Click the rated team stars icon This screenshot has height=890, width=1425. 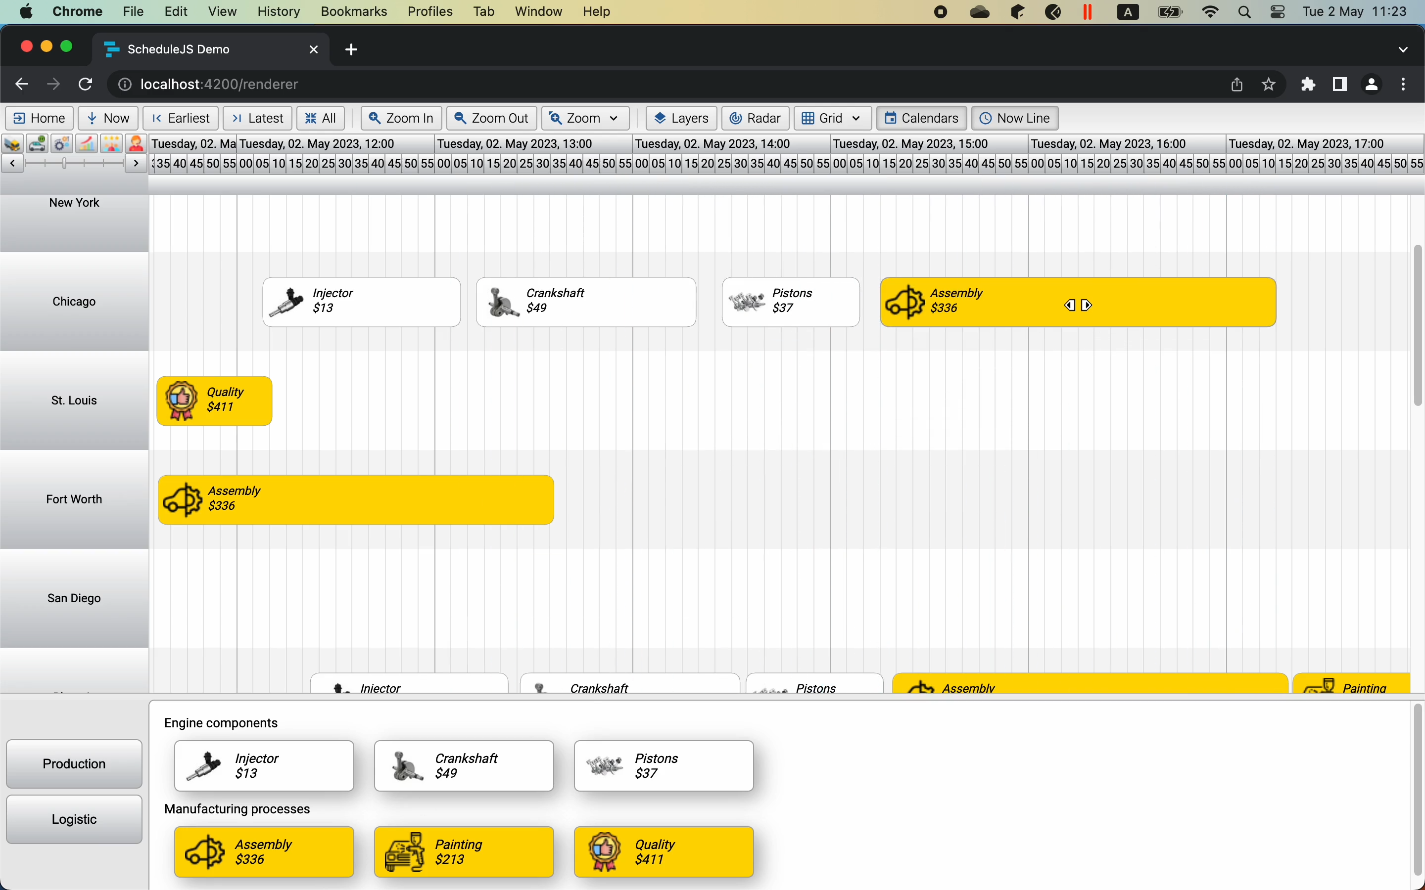pos(111,143)
